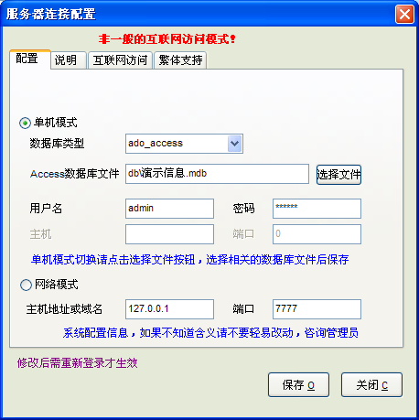The width and height of the screenshot is (419, 420).
Task: Select the 网络模式 radio button
Action: tap(26, 285)
